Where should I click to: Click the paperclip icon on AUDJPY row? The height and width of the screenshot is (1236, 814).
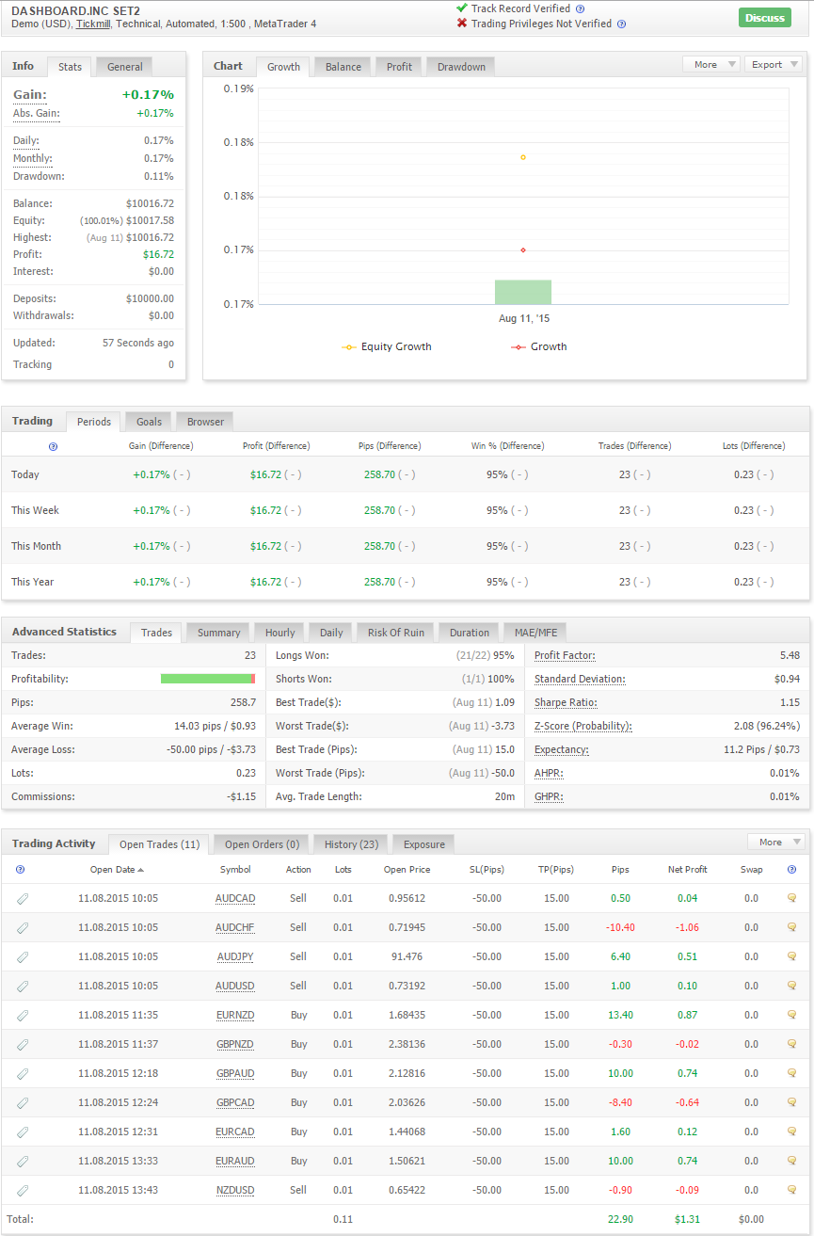click(x=23, y=956)
